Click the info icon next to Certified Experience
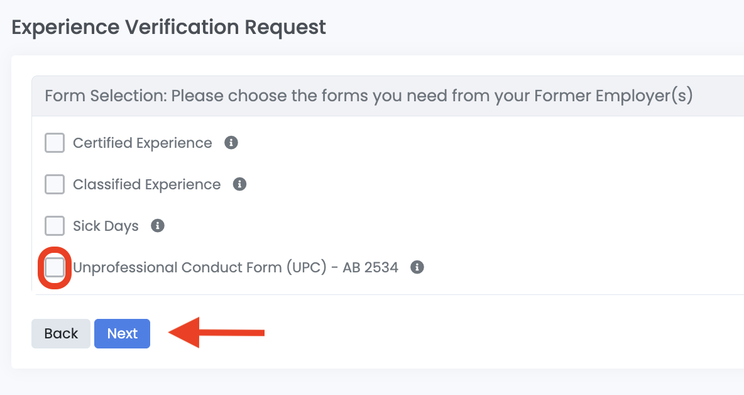 point(230,143)
